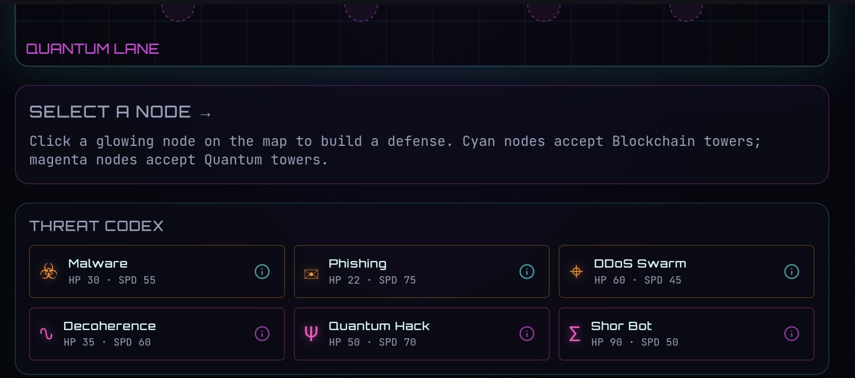855x378 pixels.
Task: Click the Shor Bot card title
Action: pyautogui.click(x=621, y=326)
